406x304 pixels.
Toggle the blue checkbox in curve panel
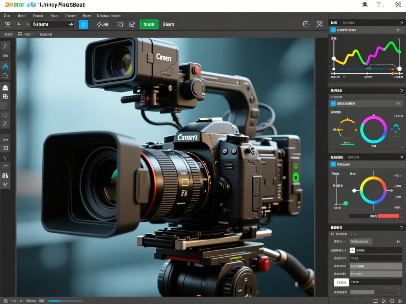(333, 30)
